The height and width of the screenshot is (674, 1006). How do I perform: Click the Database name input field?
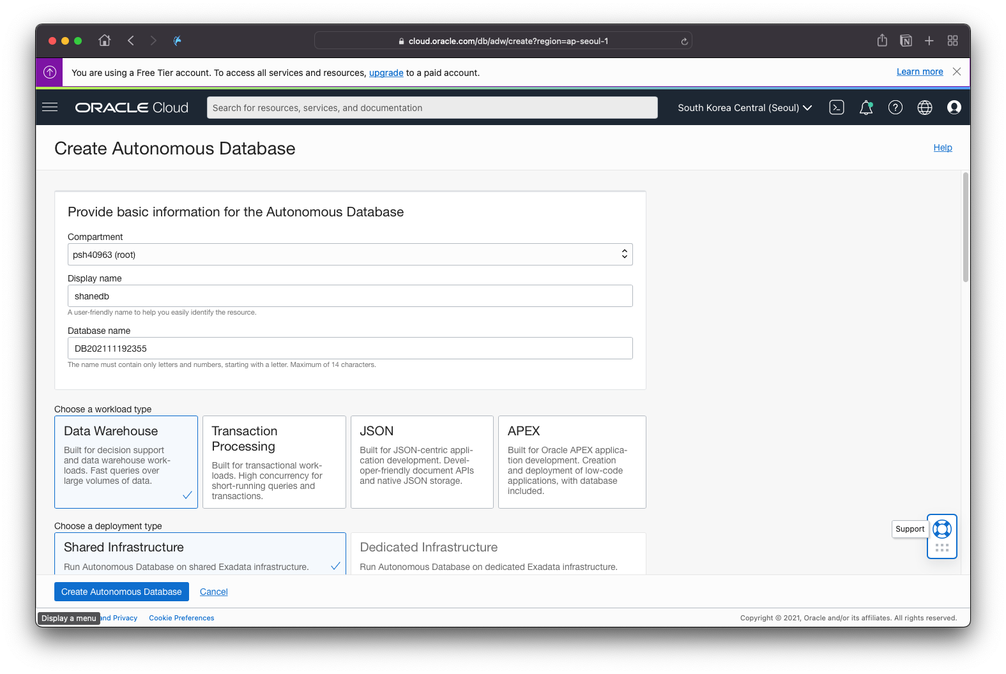click(350, 348)
